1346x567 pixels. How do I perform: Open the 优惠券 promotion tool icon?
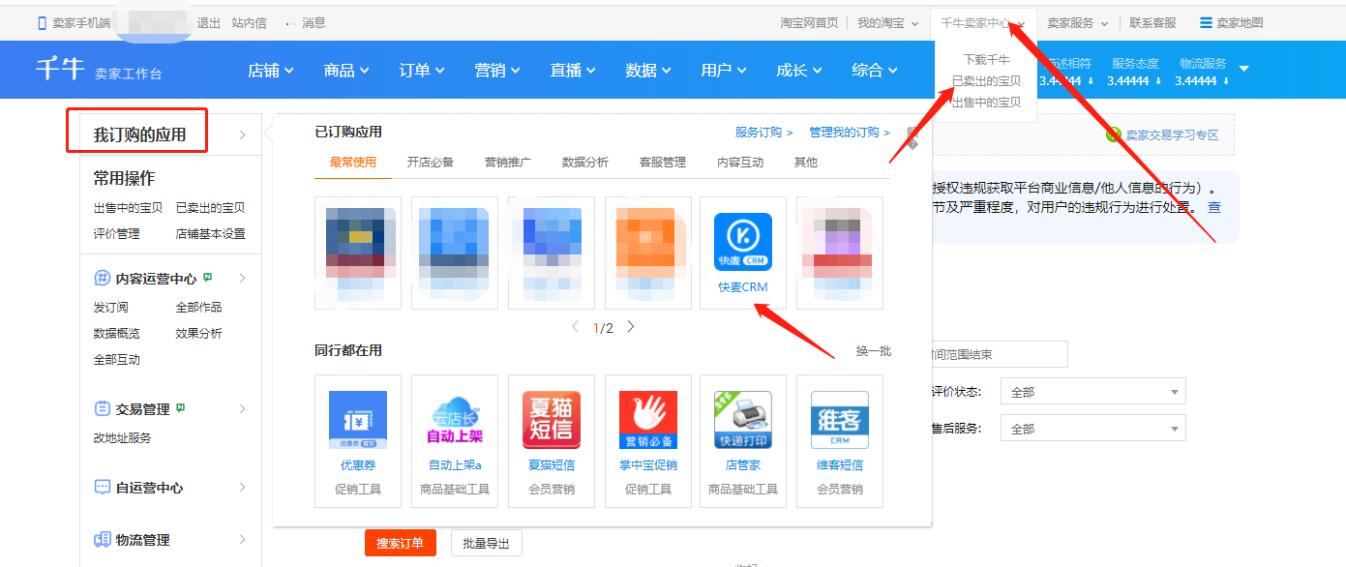coord(358,420)
